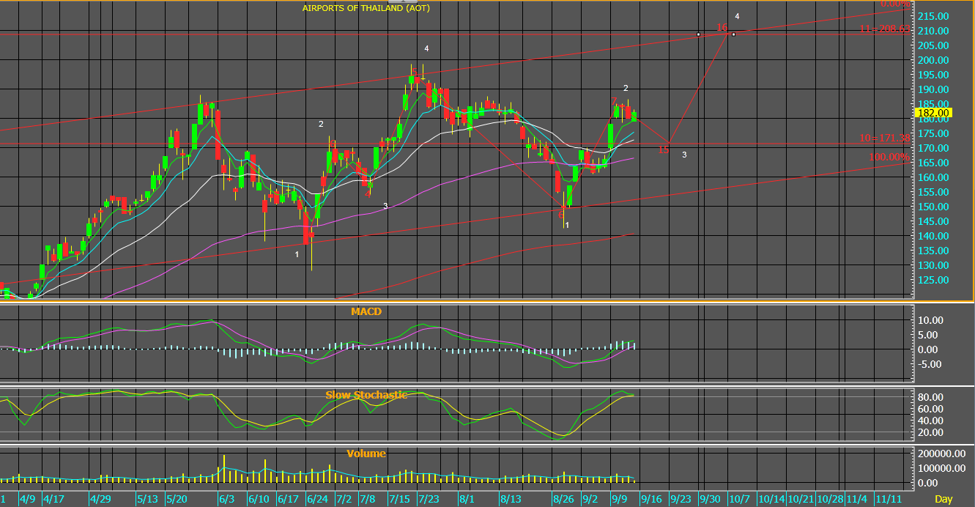975x507 pixels.
Task: Click the 215.00 price axis label
Action: click(x=933, y=16)
